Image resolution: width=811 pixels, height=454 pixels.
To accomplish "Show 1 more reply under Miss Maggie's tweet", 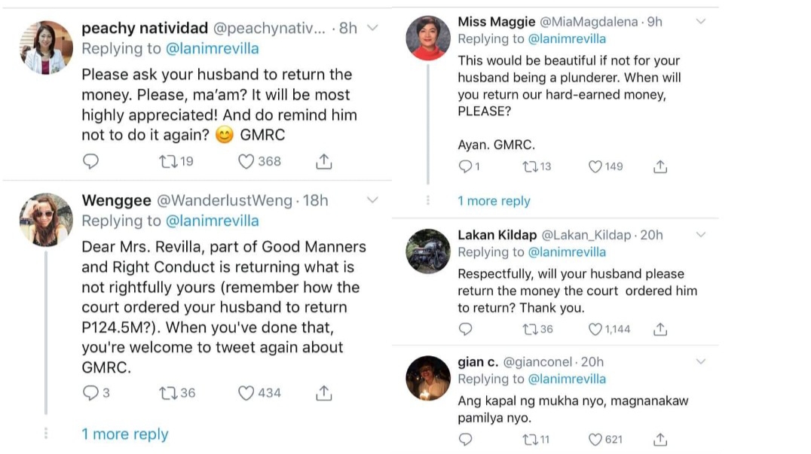I will tap(494, 201).
